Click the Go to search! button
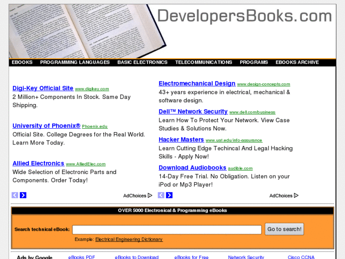345x259 pixels. pos(284,229)
